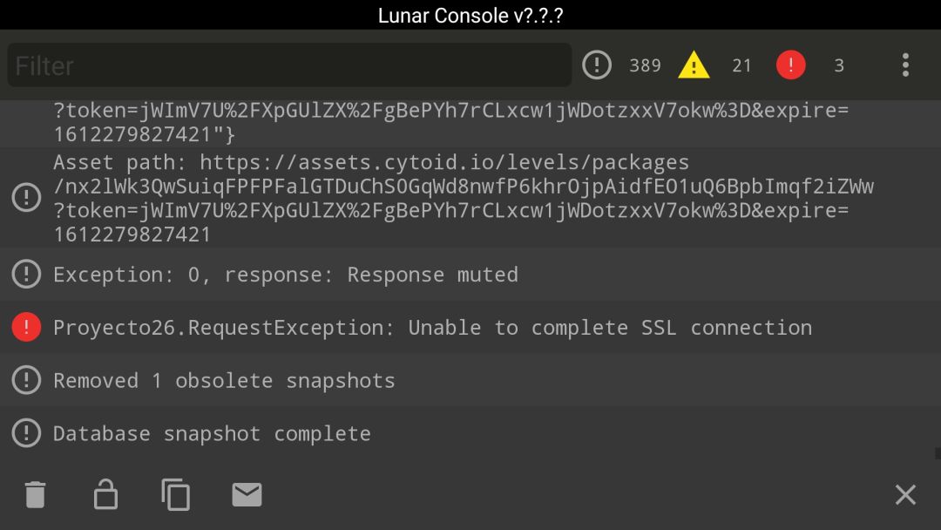Viewport: 941px width, 530px height.
Task: Click red error icon beside SSL connection entry
Action: pyautogui.click(x=26, y=327)
